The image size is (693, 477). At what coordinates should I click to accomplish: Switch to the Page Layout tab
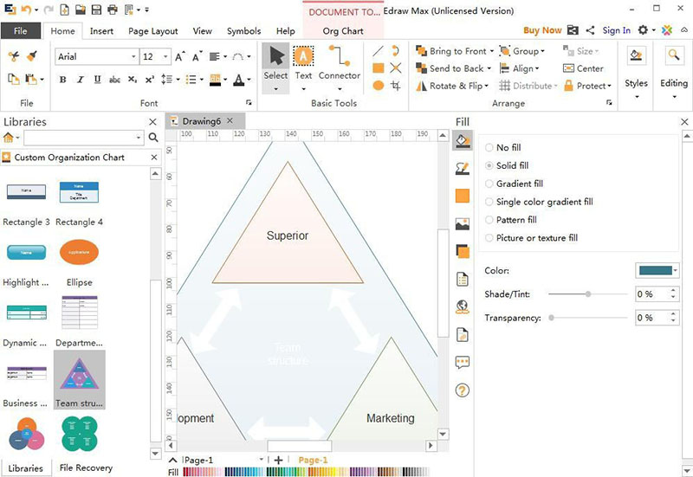pos(152,31)
